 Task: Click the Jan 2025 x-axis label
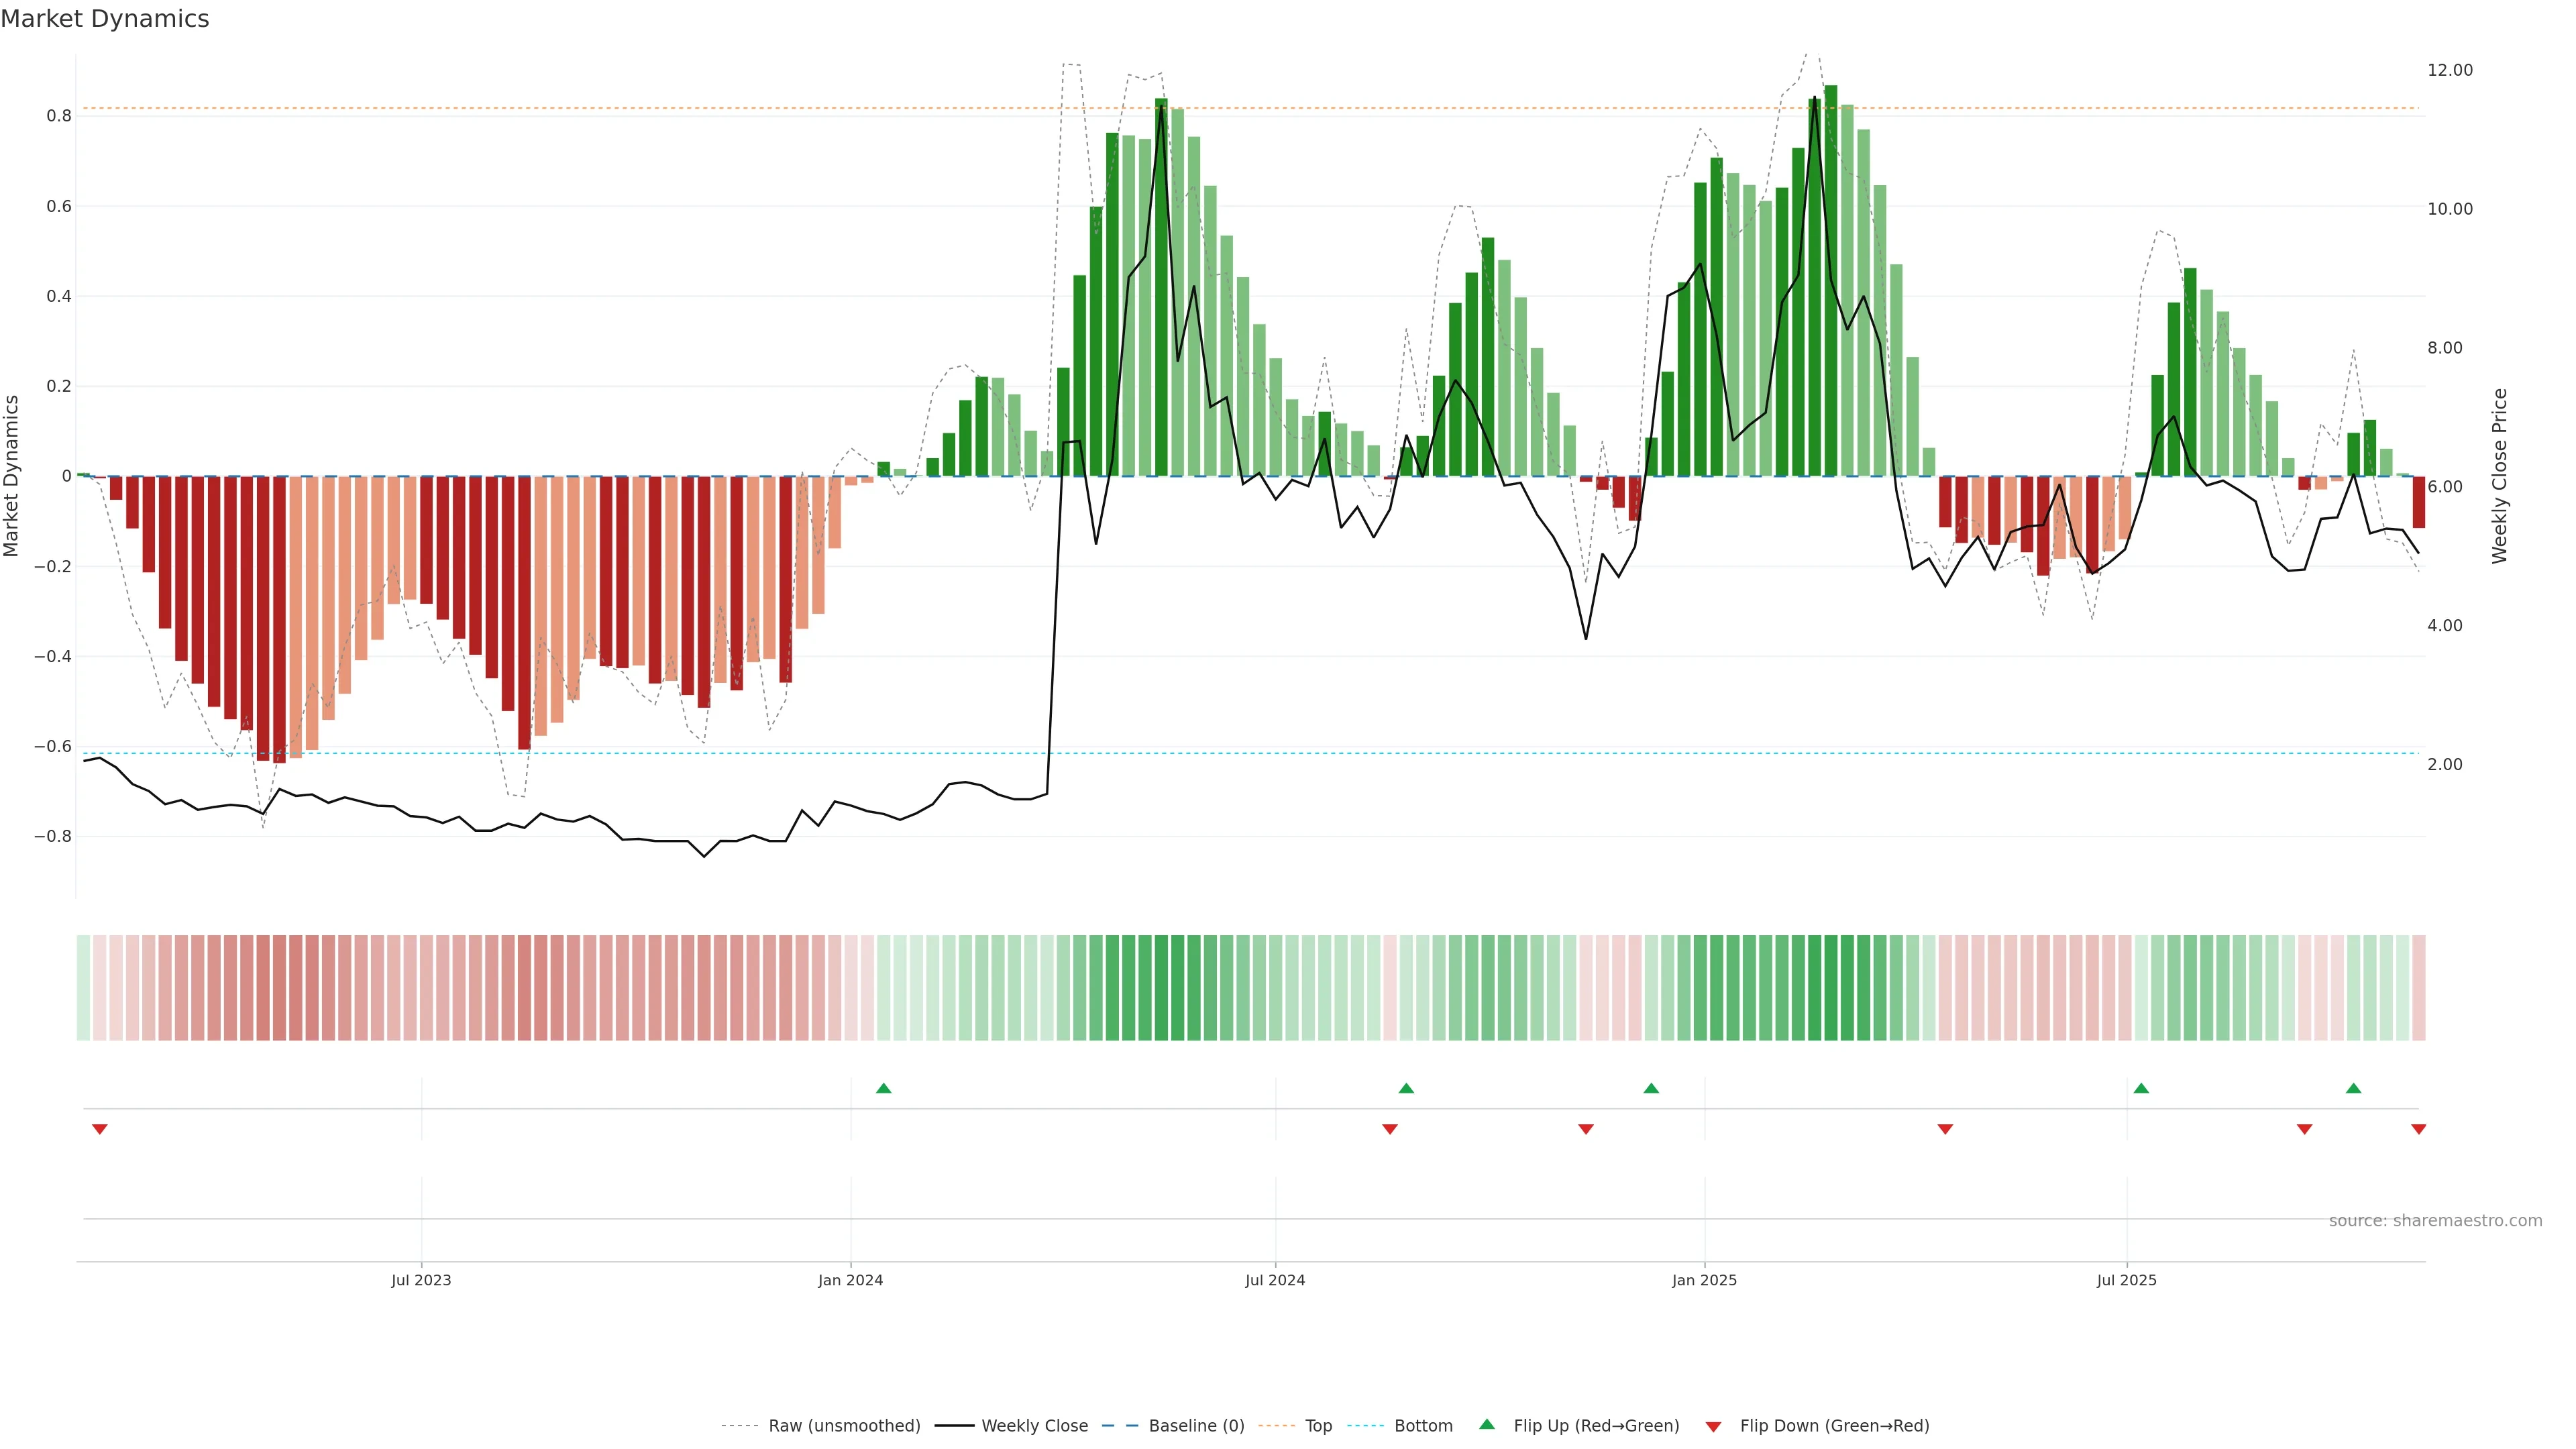(1704, 1280)
